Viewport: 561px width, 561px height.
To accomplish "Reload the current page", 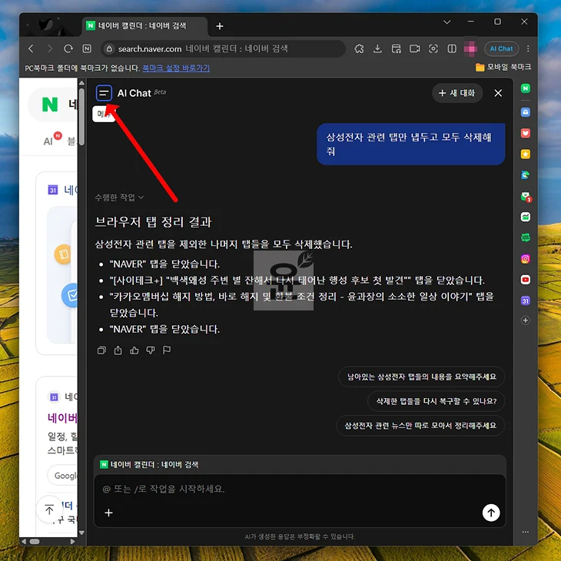I will [68, 48].
